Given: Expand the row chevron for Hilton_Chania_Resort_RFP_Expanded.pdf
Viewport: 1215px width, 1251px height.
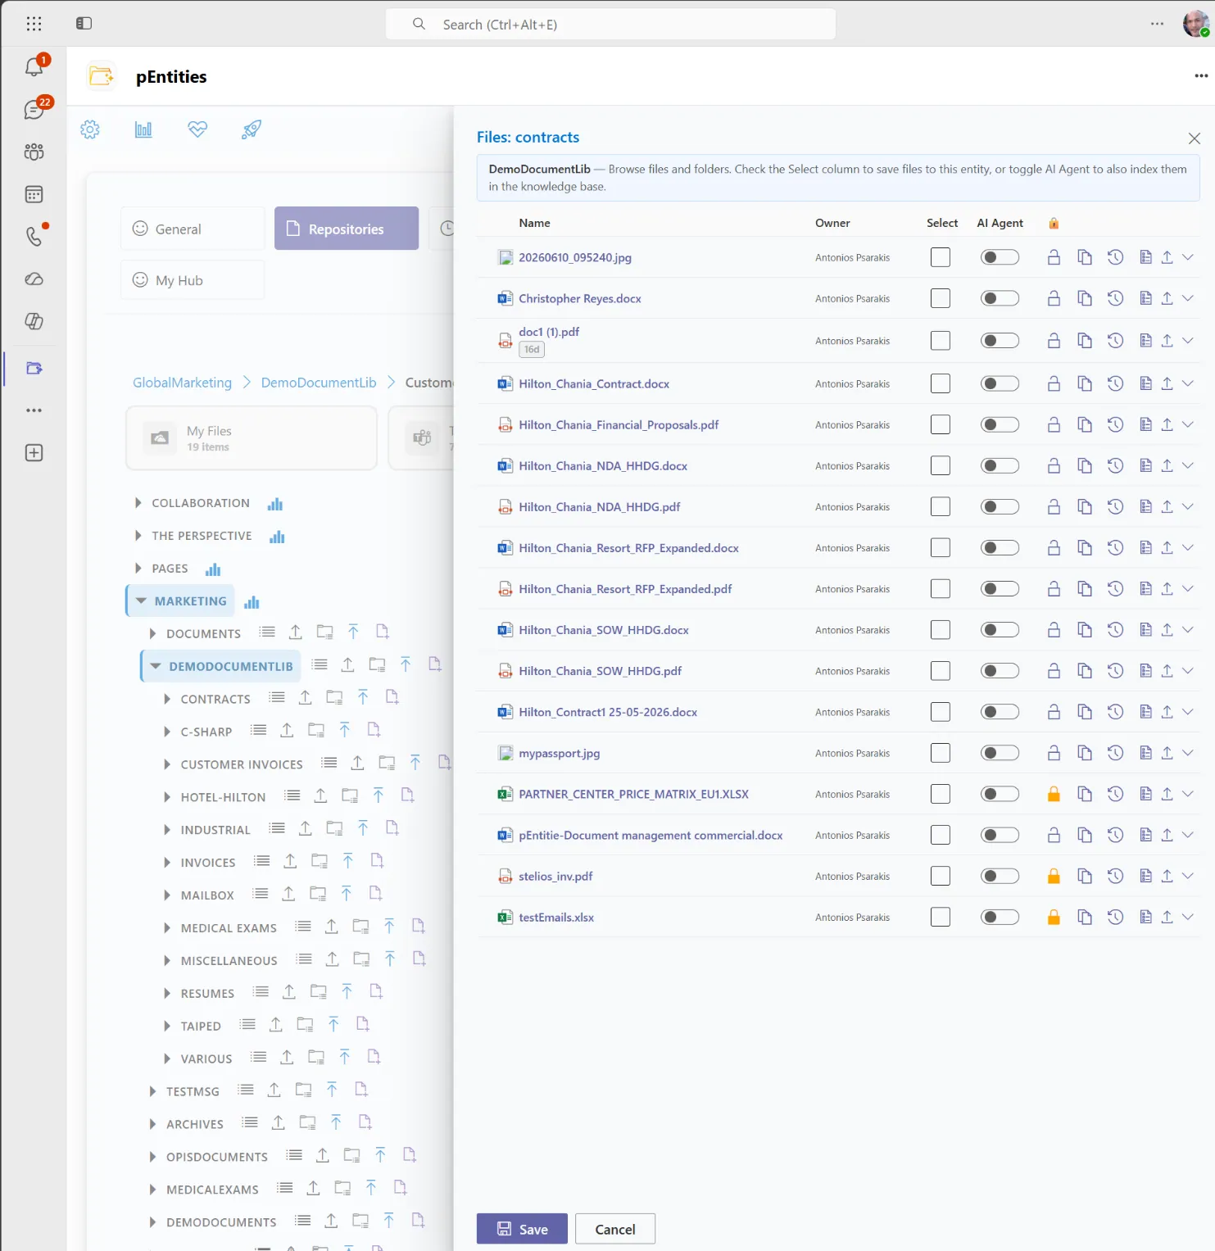Looking at the screenshot, I should coord(1188,588).
